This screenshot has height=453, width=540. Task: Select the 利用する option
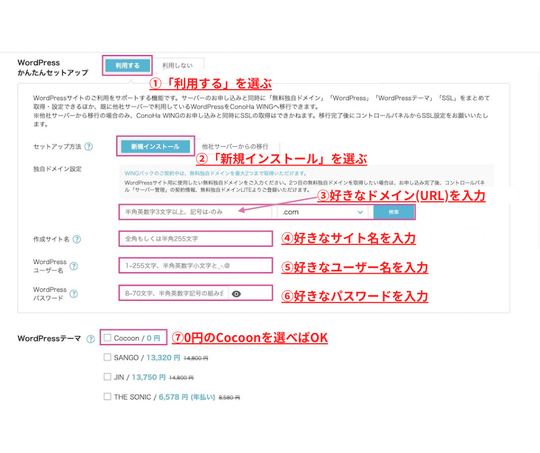point(128,66)
